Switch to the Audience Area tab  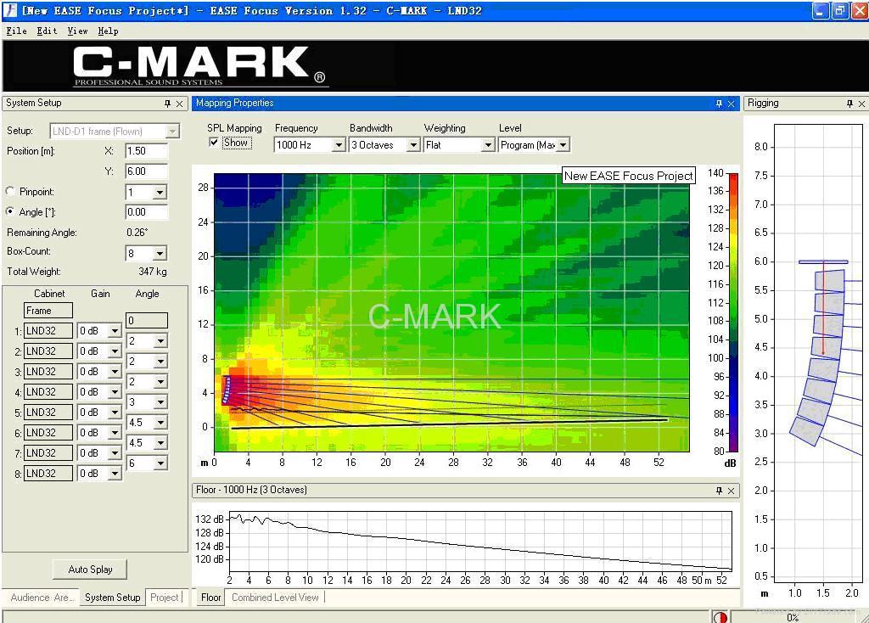[x=42, y=598]
